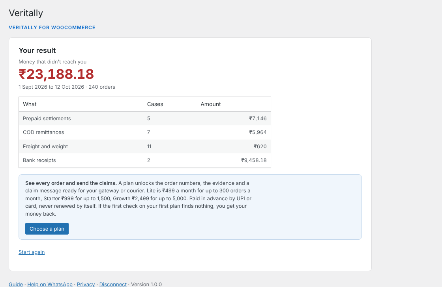Click the What column header
442x287 pixels.
click(30, 104)
